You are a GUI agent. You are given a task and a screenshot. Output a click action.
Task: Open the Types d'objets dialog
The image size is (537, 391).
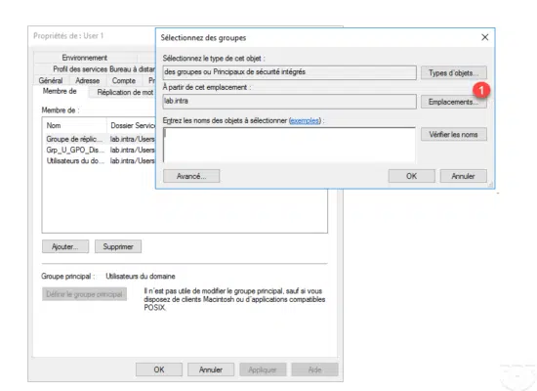coord(453,72)
